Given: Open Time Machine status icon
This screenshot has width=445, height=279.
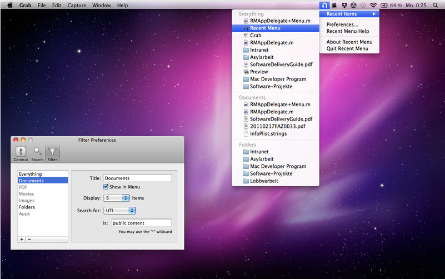Looking at the screenshot, I should tap(363, 5).
